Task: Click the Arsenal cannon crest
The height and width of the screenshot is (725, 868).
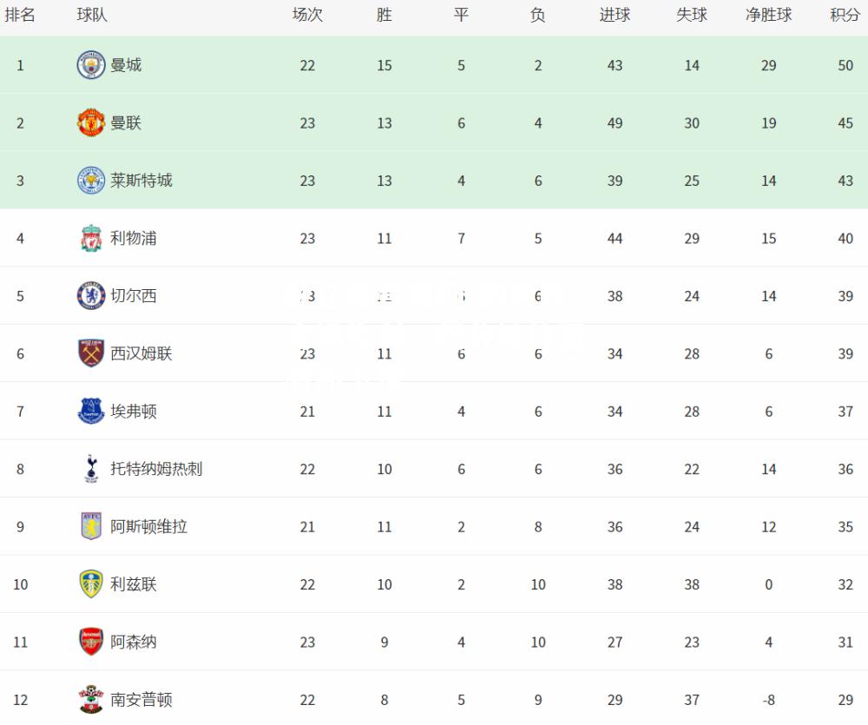Action: (x=91, y=642)
